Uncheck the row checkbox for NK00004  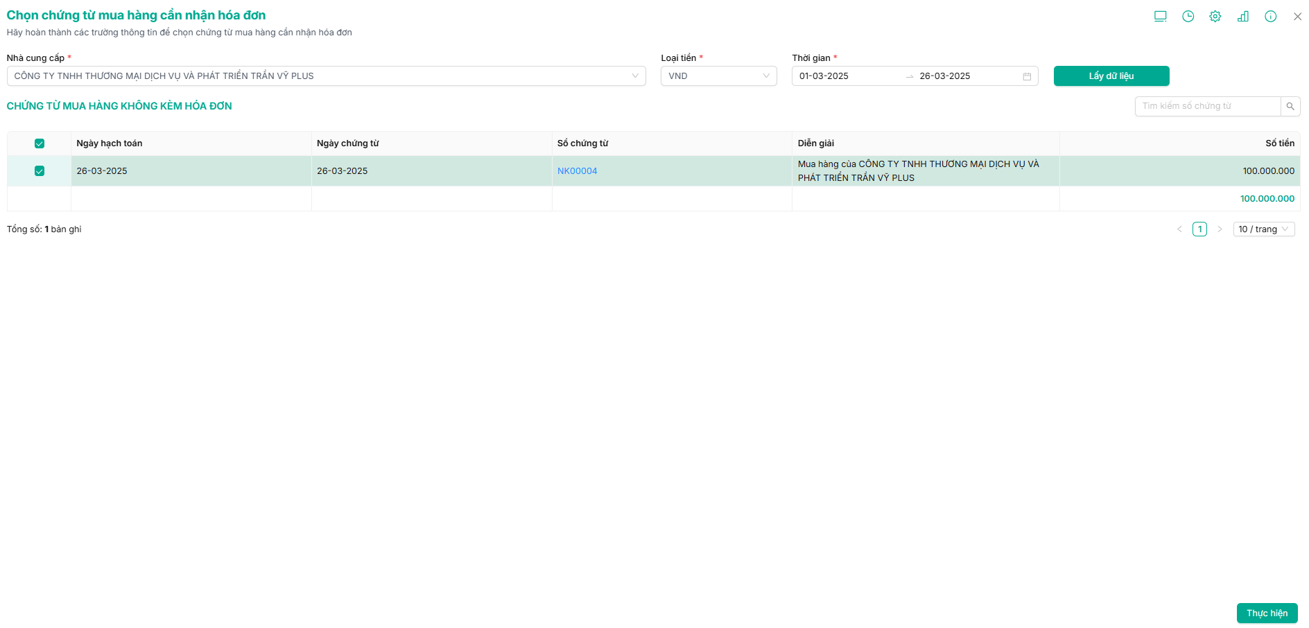(40, 171)
